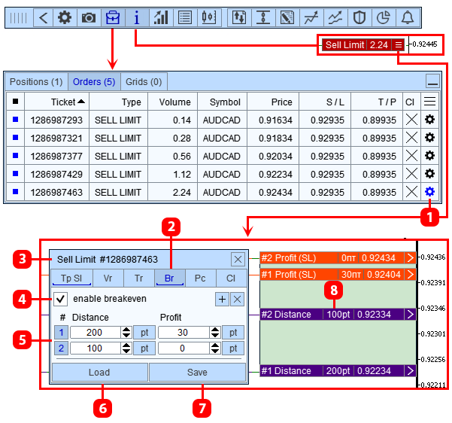Viewport: 452px width, 423px height.
Task: Select the vertical range measure icon
Action: [263, 18]
